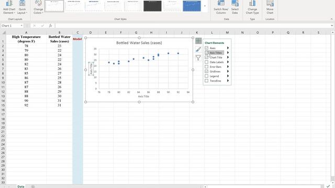Open the Select Data dialog
Screen dimensions: 335x188
[x=235, y=7]
